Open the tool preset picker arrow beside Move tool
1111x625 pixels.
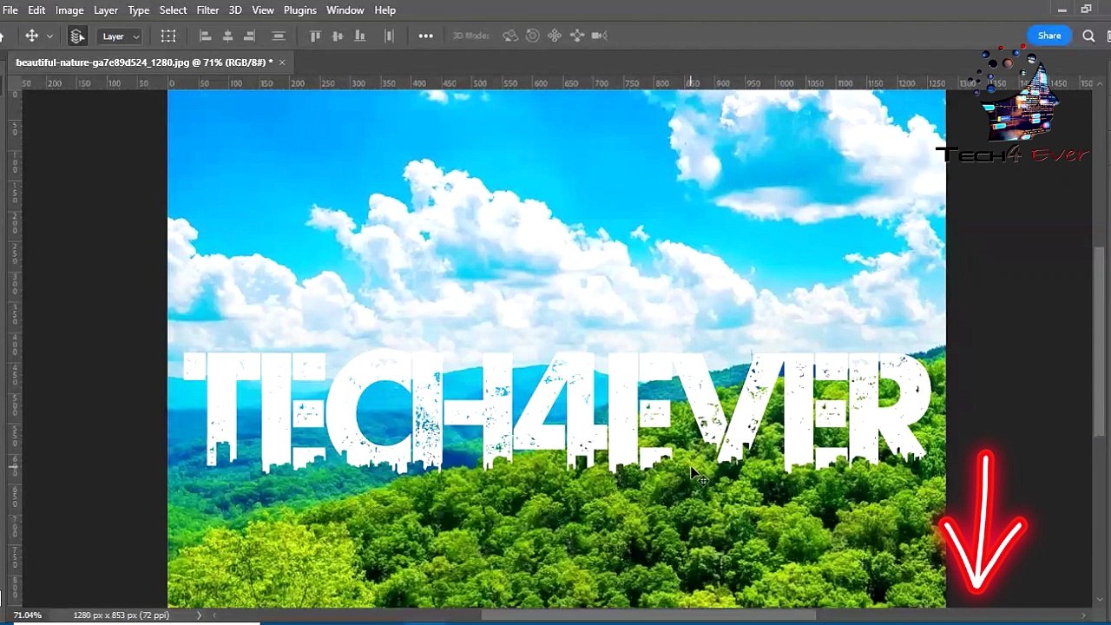49,36
